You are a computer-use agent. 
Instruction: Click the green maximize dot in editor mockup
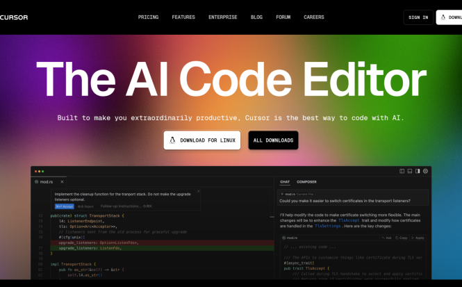click(42, 171)
